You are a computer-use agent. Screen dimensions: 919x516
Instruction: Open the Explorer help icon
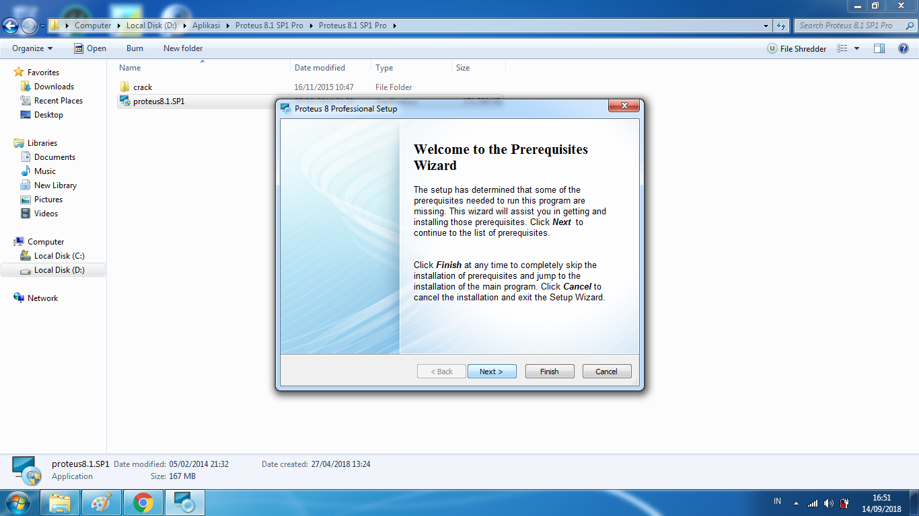point(904,48)
